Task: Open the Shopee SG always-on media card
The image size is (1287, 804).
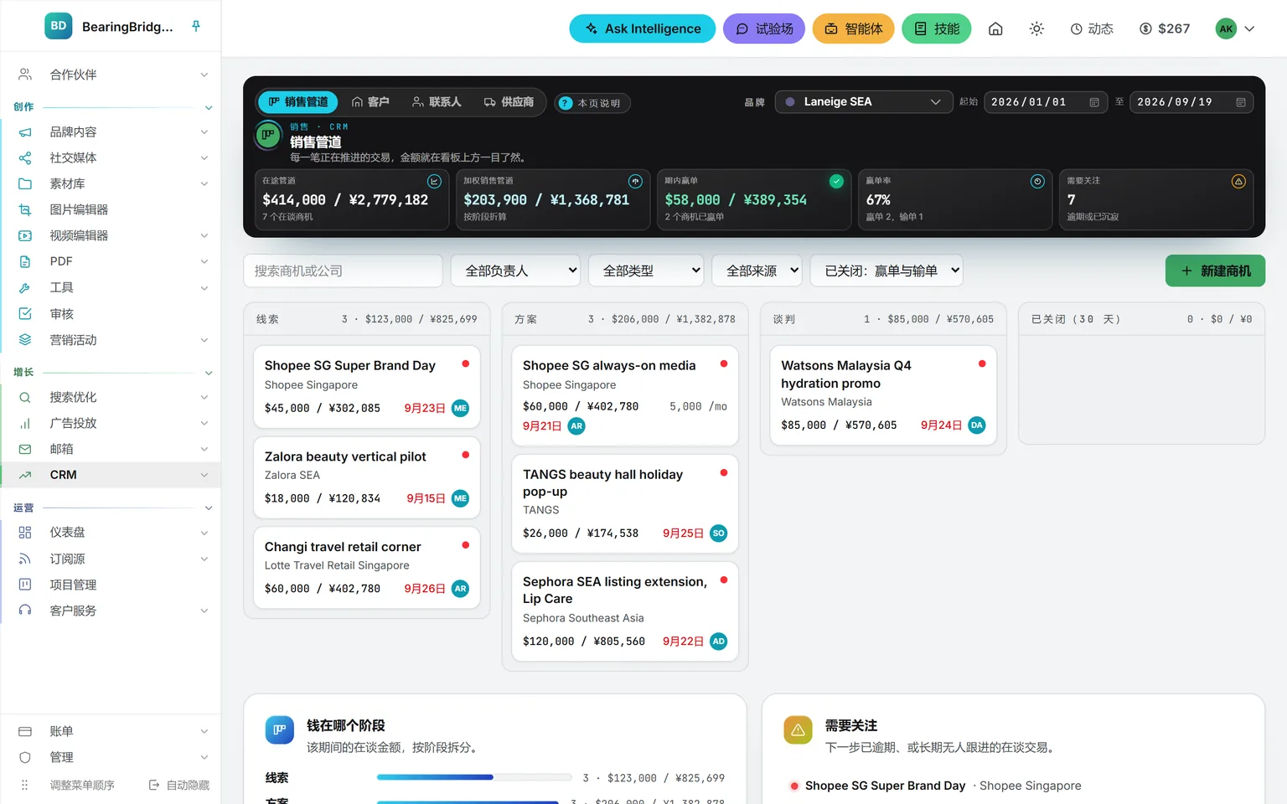Action: pyautogui.click(x=625, y=395)
